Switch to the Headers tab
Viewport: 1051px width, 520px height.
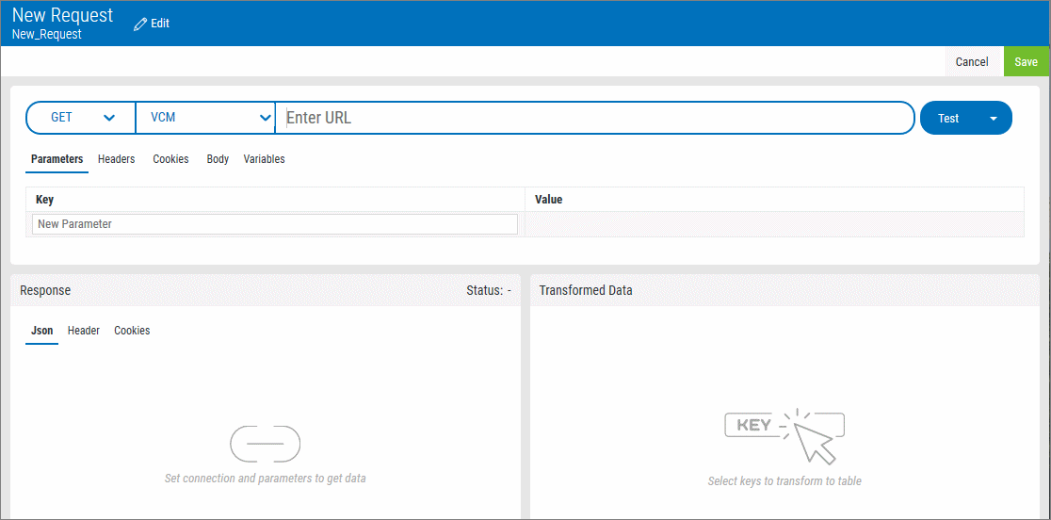pos(116,159)
